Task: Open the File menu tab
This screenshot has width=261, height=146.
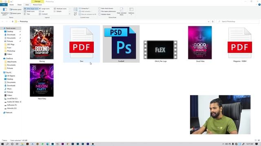Action: [x=4, y=4]
